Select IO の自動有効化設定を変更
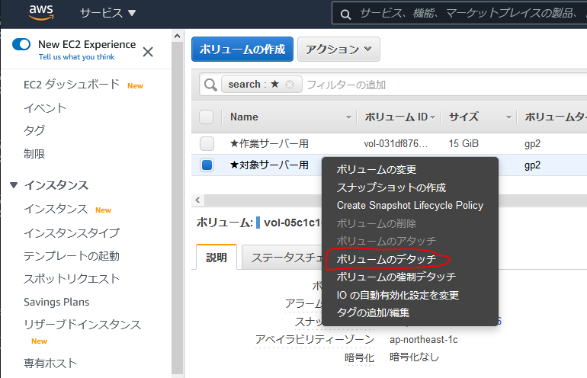This screenshot has width=587, height=378. click(398, 295)
